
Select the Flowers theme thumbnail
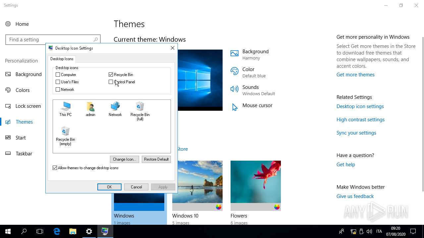click(256, 186)
